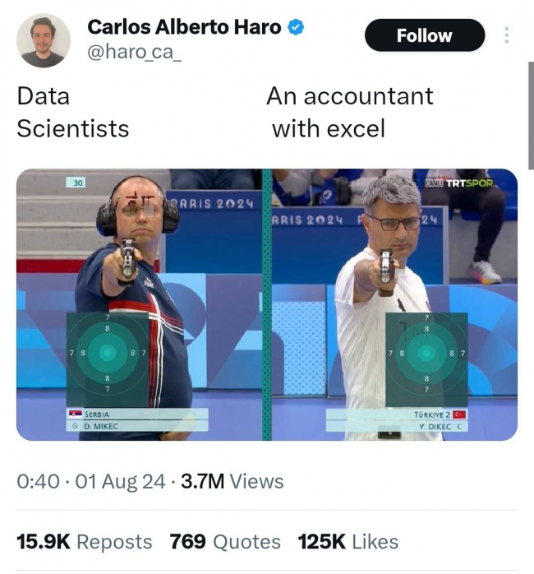Open the right Türkiye shooter image
This screenshot has width=534, height=574.
(394, 304)
